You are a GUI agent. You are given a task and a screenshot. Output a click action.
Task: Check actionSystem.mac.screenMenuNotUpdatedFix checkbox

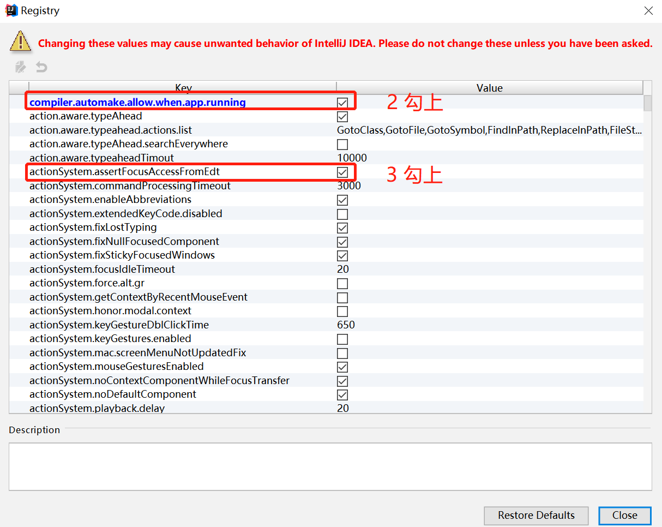point(342,354)
